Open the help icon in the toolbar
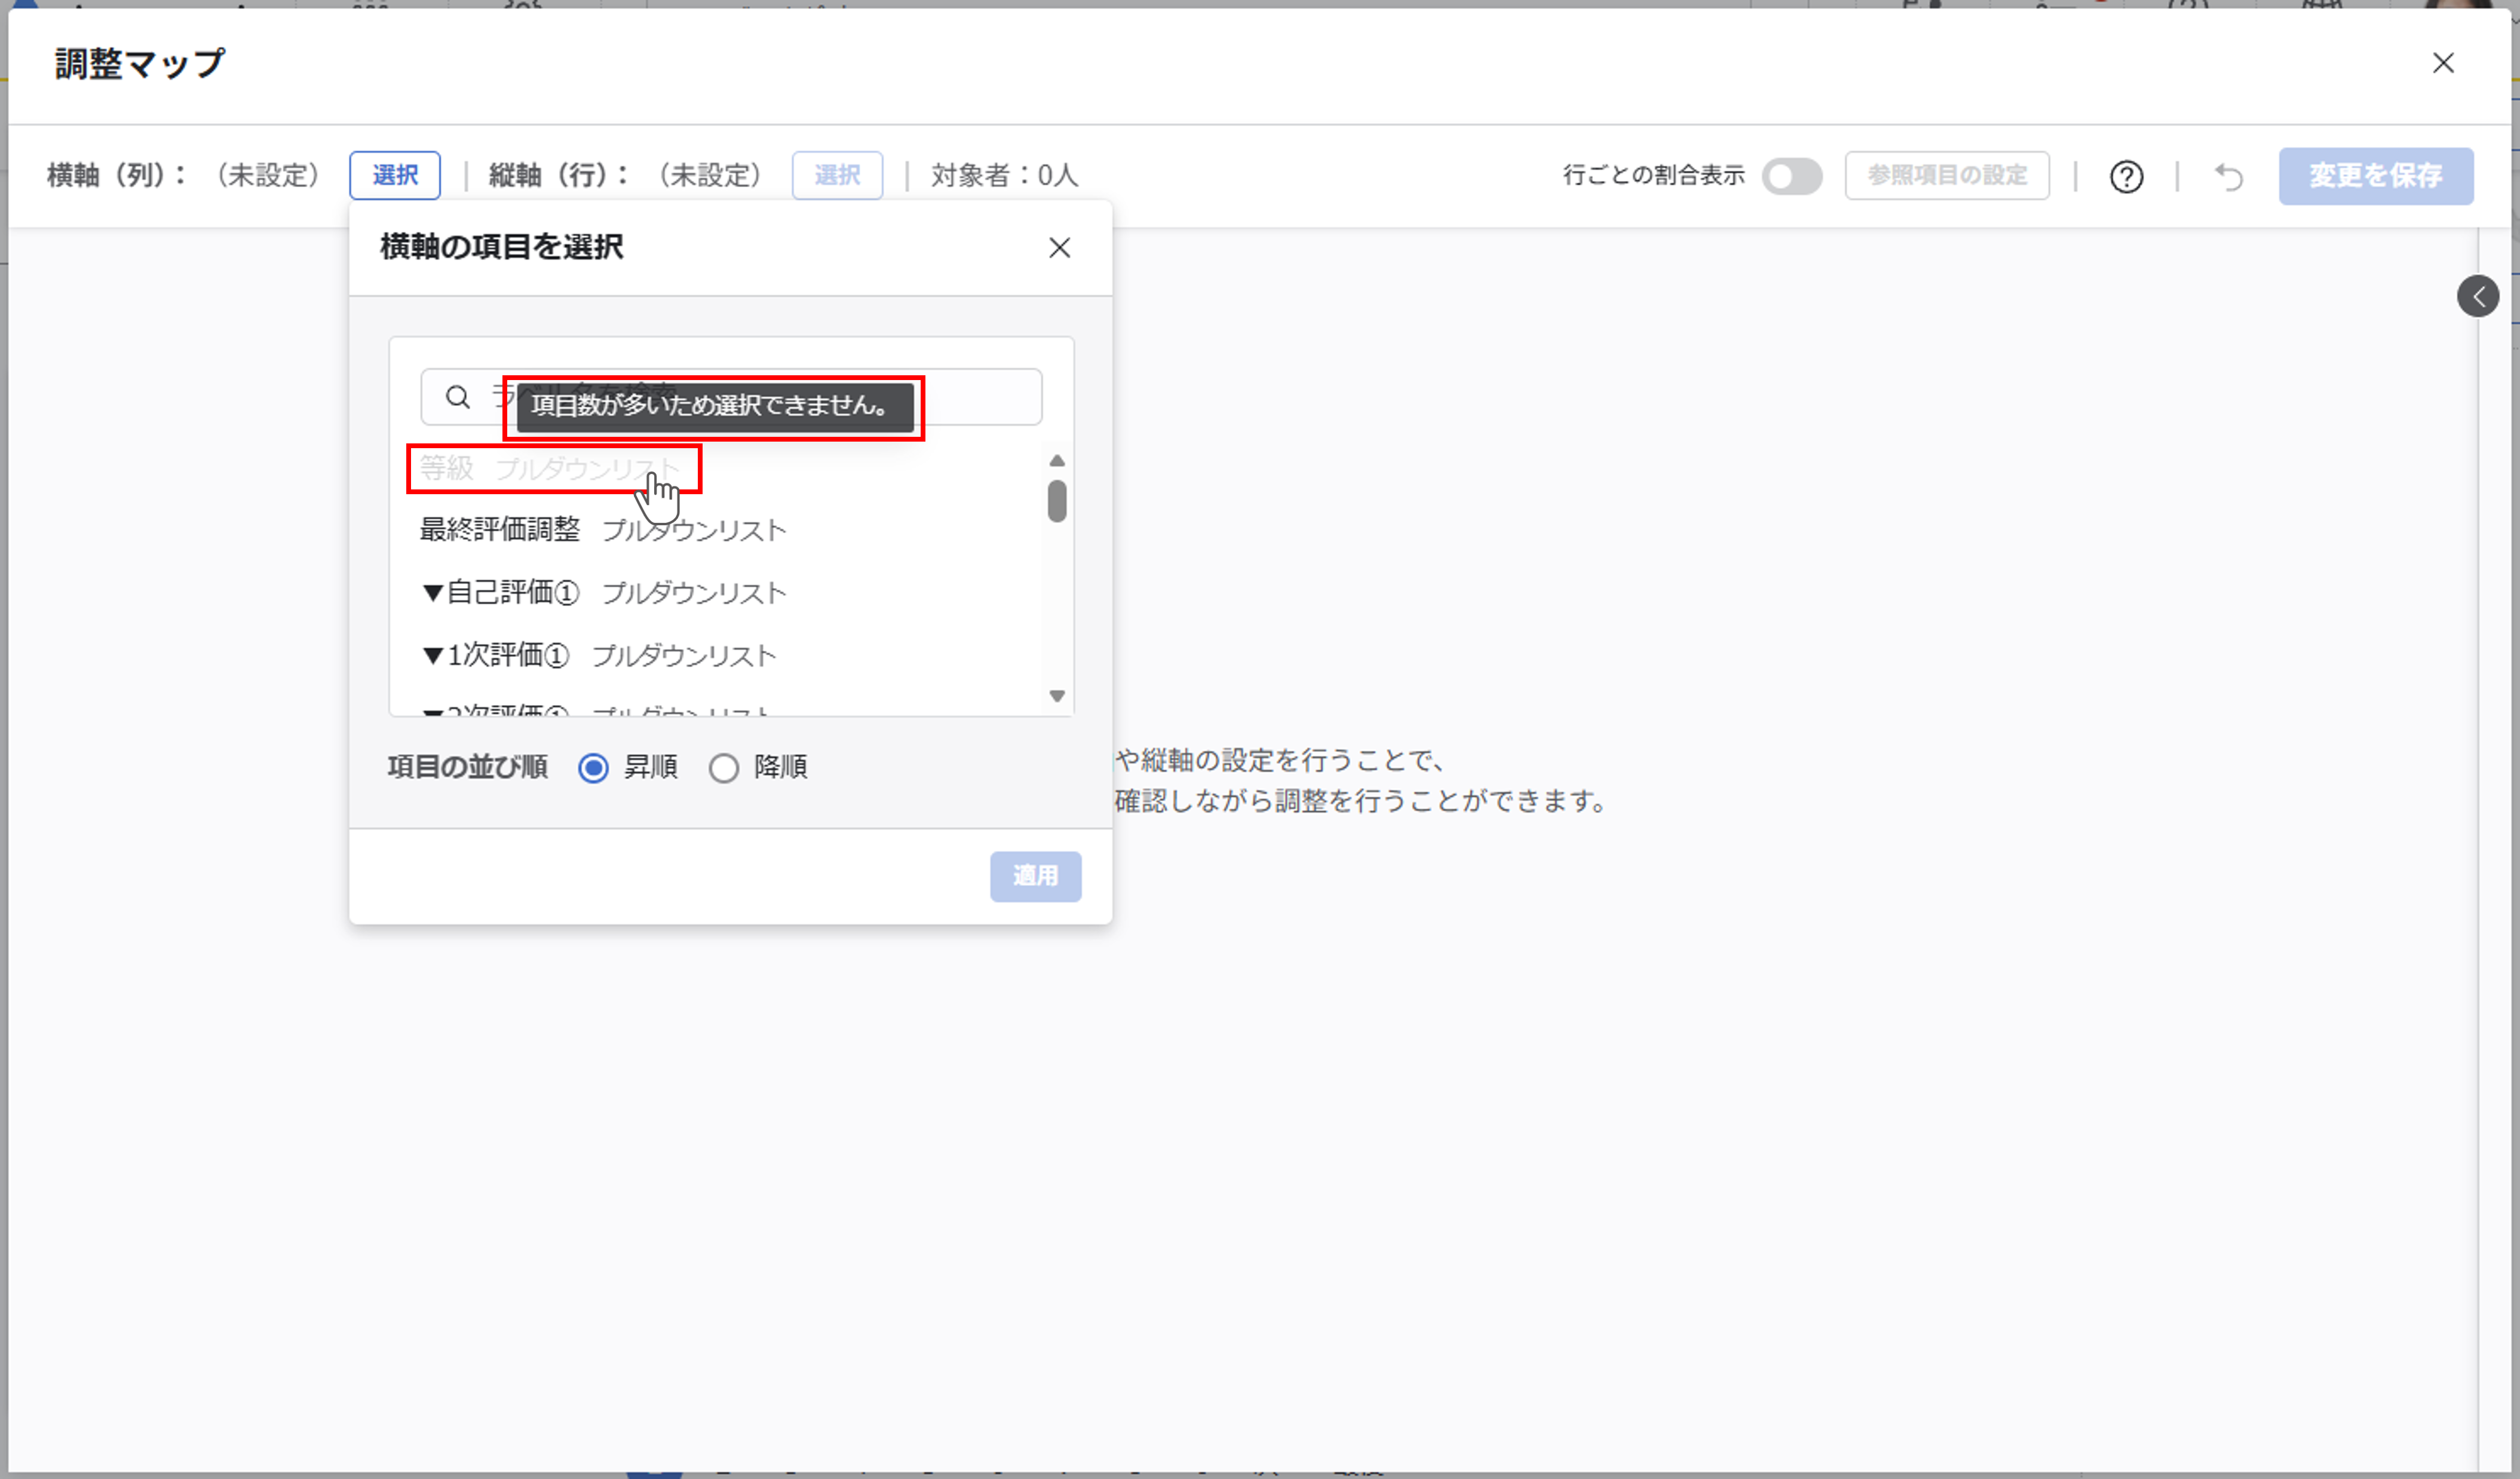The width and height of the screenshot is (2520, 1479). pos(2126,176)
